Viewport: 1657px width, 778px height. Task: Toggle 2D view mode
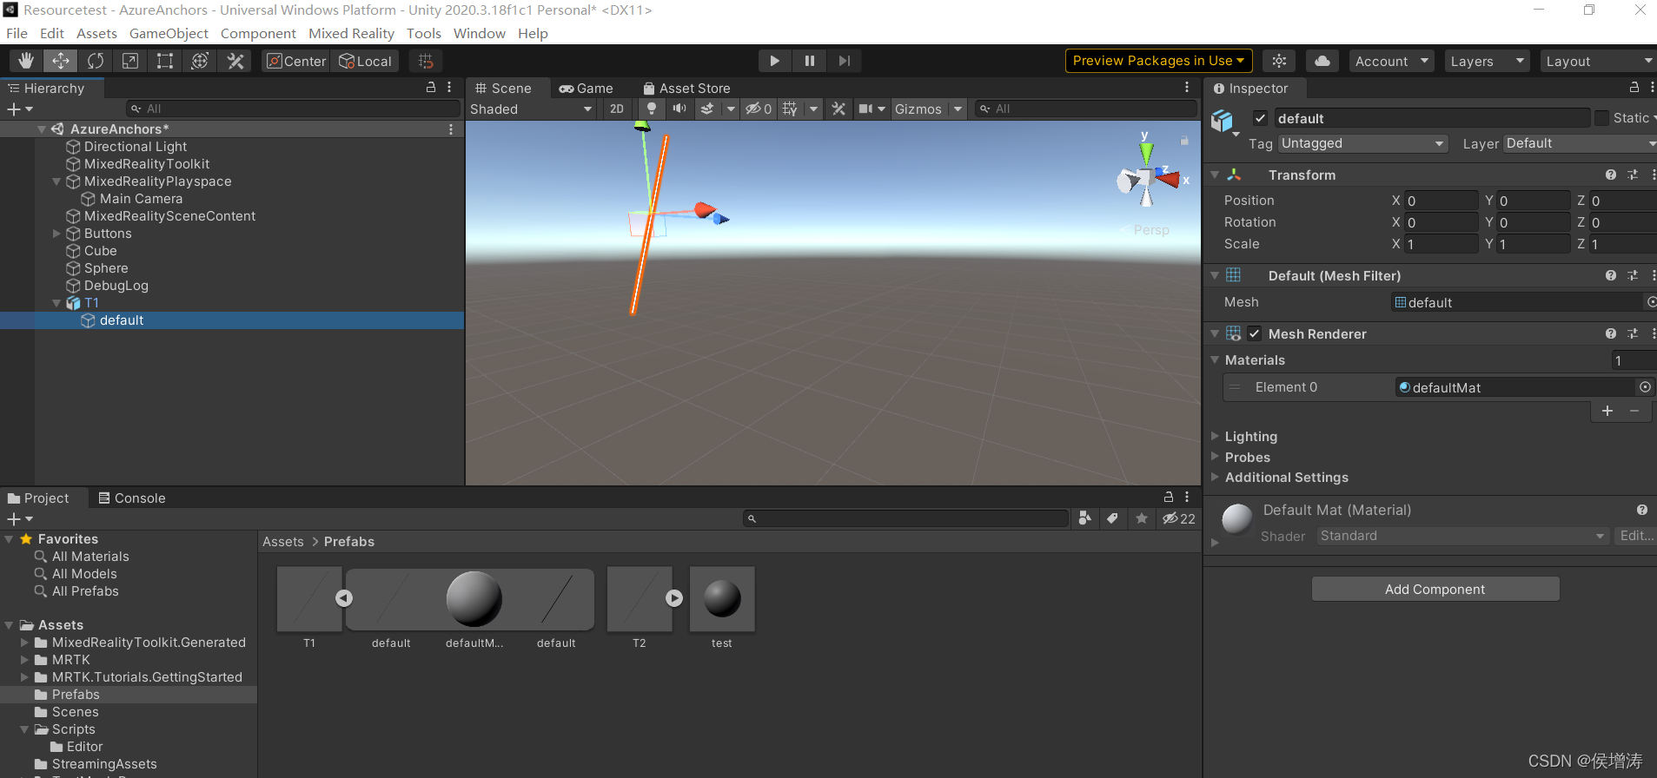[x=617, y=109]
